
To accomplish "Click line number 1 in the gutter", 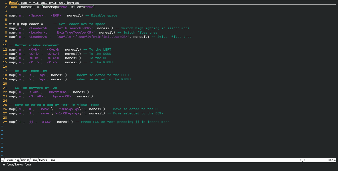I will point(6,3).
